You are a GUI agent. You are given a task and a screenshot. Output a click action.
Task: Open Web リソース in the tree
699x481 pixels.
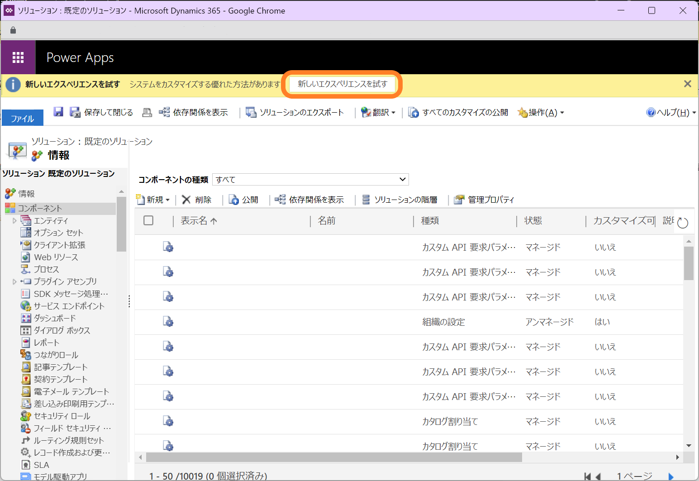click(56, 257)
